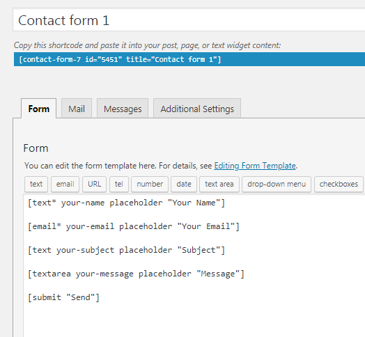Viewport: 365px width, 337px height.
Task: Open the Additional Settings tab
Action: coord(197,109)
